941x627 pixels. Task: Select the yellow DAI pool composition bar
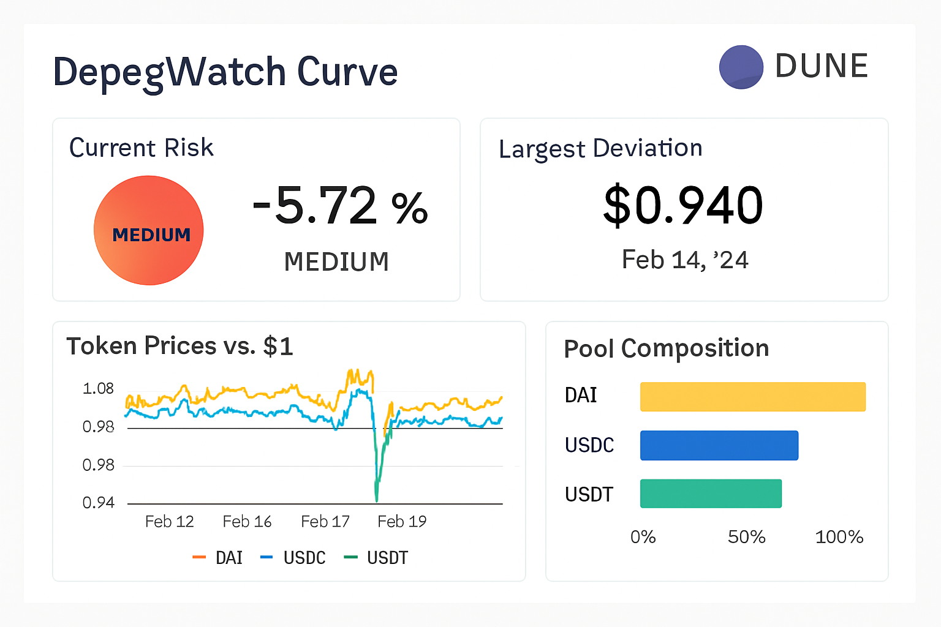coord(752,397)
